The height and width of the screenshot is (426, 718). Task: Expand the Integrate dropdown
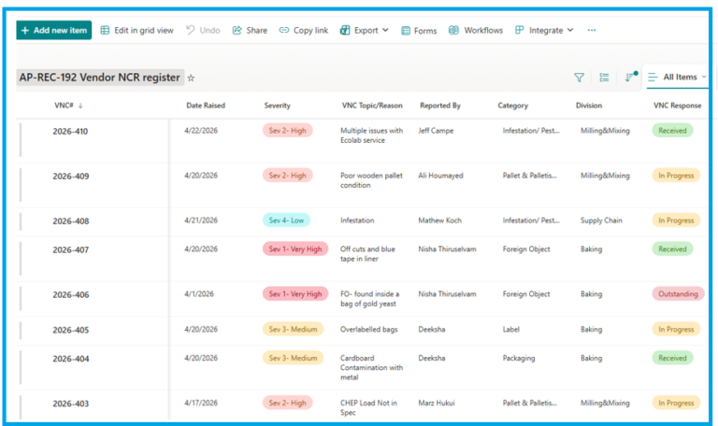(544, 30)
